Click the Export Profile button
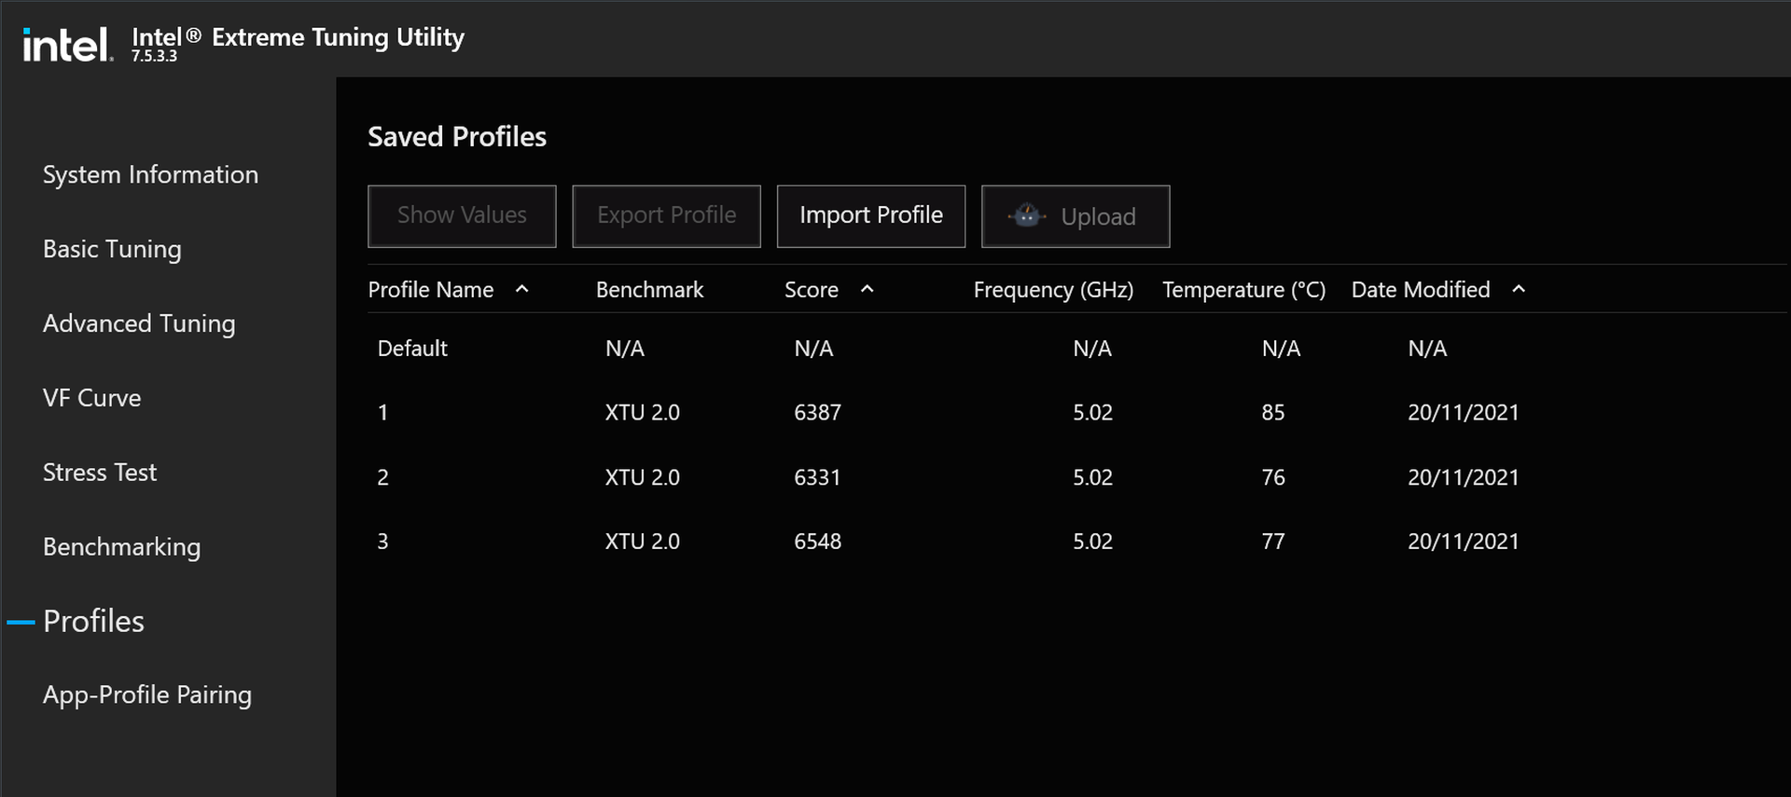Viewport: 1791px width, 797px height. (666, 216)
